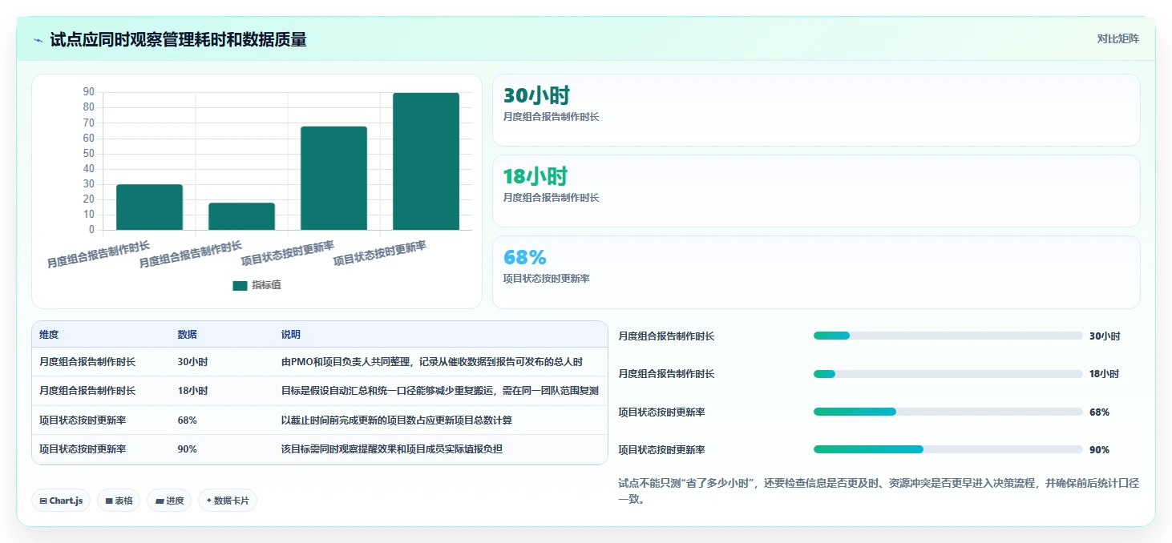This screenshot has width=1172, height=543.
Task: Click the page title 试点应同时观察管理耗时和数据质量
Action: (178, 39)
